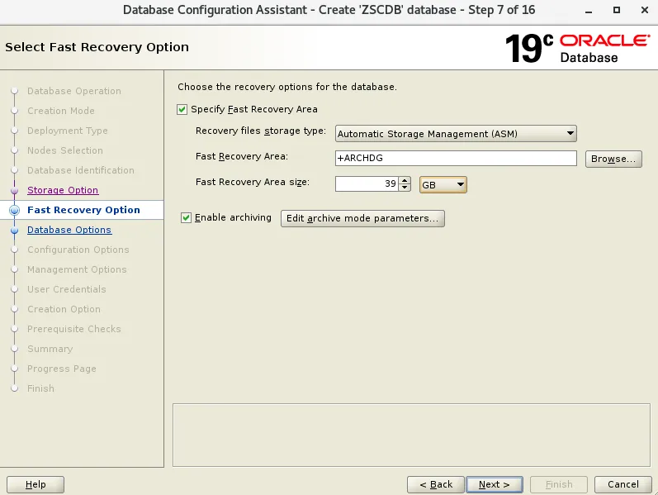The height and width of the screenshot is (495, 658).
Task: Click the Browse... button
Action: coord(613,159)
